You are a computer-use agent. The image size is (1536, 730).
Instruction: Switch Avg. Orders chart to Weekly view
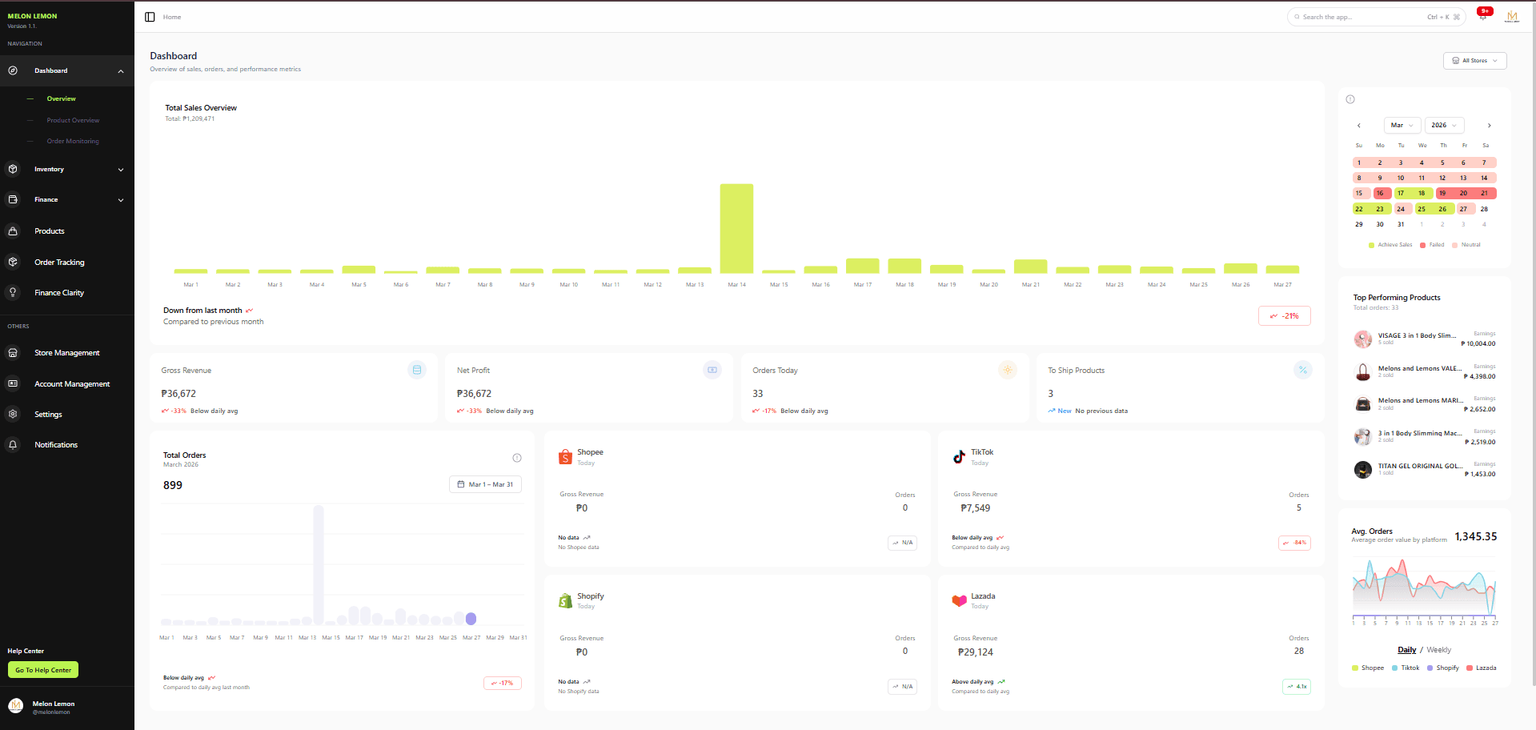tap(1438, 650)
